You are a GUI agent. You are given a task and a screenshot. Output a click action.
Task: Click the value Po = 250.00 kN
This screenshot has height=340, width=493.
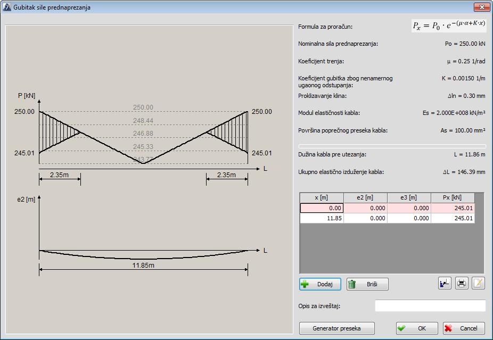click(x=465, y=44)
